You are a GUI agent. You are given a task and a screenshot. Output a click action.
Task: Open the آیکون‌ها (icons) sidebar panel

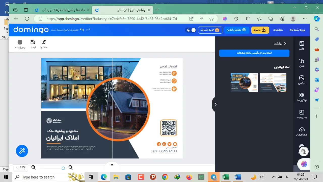[x=302, y=97]
